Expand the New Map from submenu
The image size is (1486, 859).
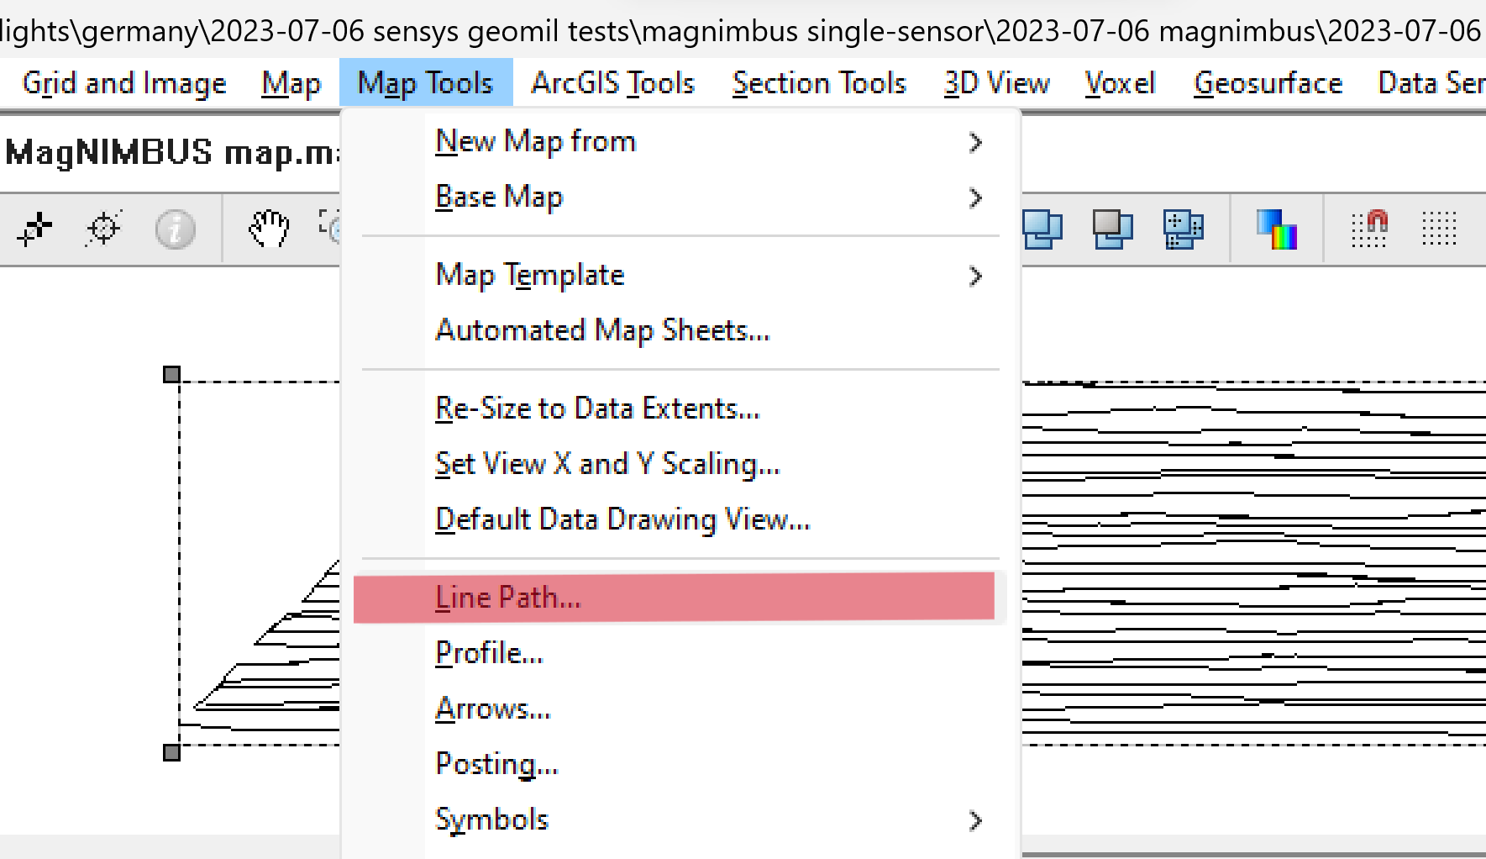click(x=974, y=143)
